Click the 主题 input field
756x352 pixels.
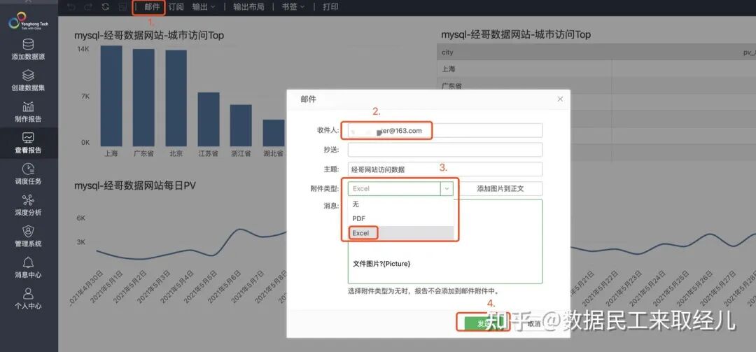tap(445, 169)
